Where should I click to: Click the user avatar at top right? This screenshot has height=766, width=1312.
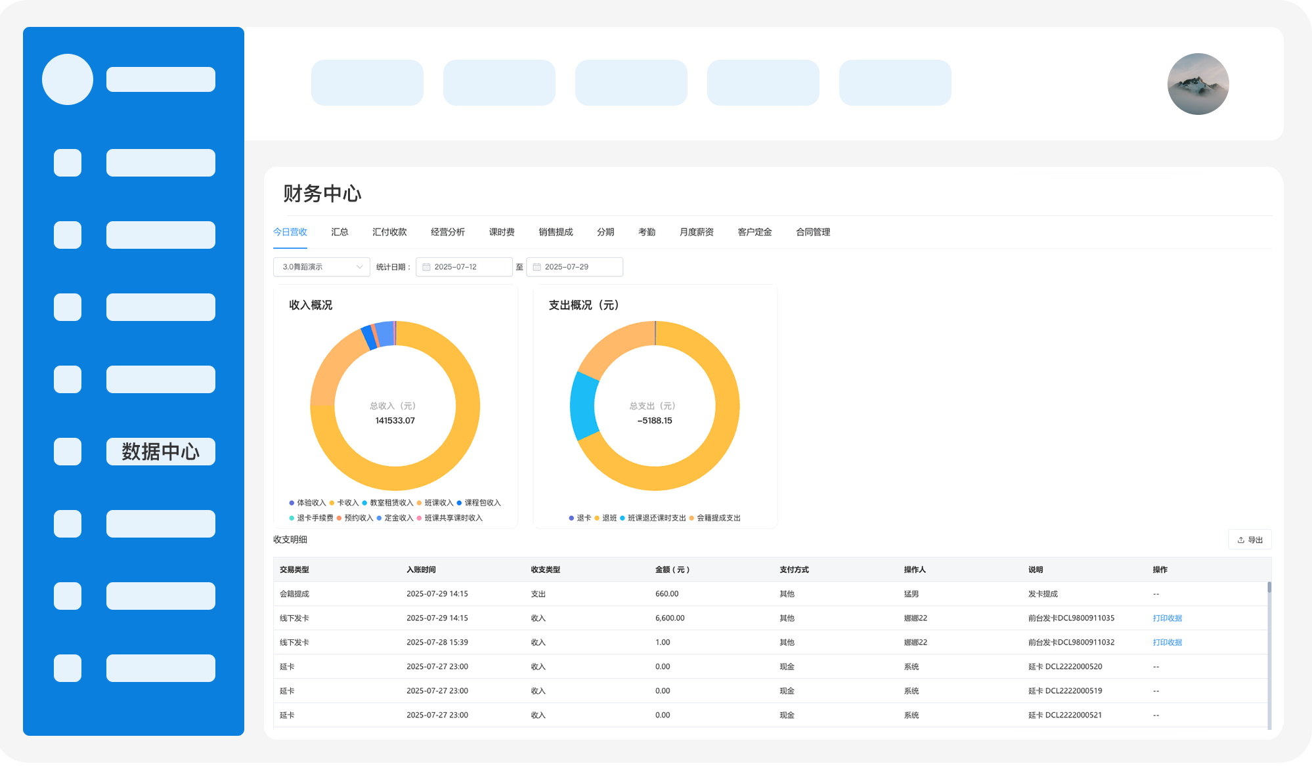point(1198,84)
